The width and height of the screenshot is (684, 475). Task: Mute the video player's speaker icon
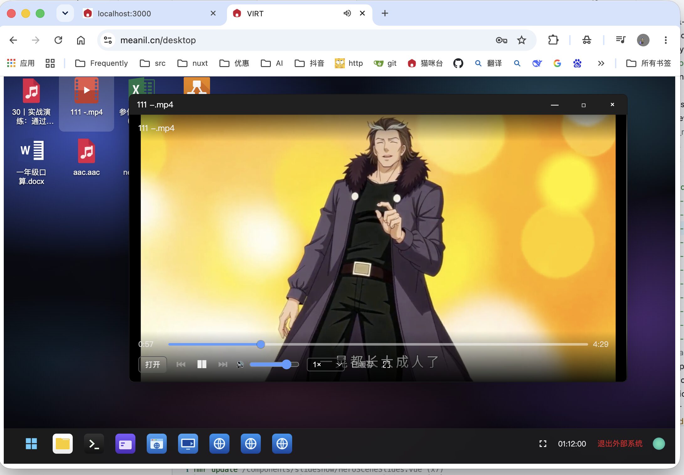(240, 364)
